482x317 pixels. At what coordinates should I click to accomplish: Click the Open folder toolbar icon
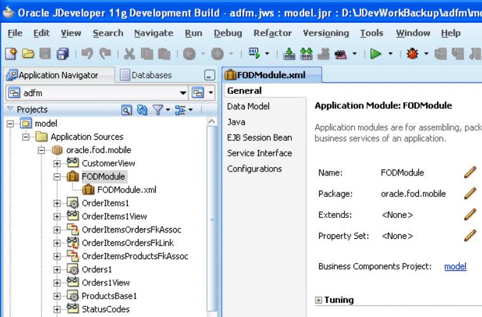click(x=28, y=54)
